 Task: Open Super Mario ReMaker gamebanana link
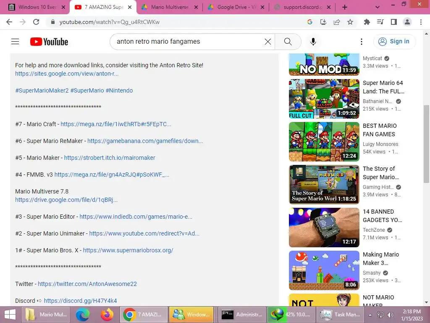[x=145, y=141]
